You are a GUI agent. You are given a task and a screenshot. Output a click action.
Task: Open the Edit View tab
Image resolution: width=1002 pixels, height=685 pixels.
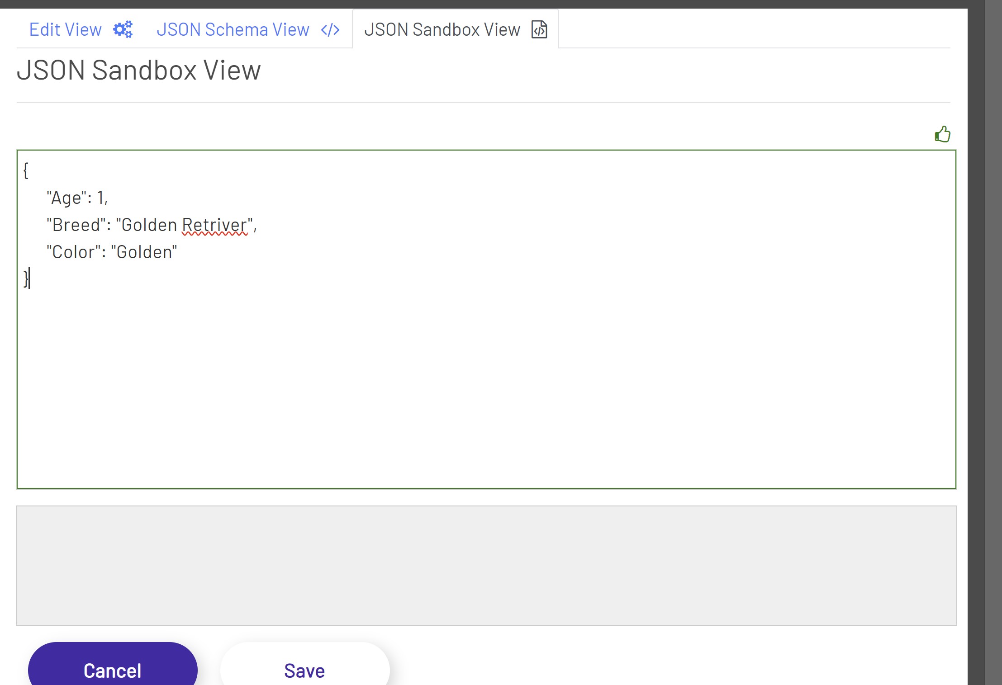(66, 30)
